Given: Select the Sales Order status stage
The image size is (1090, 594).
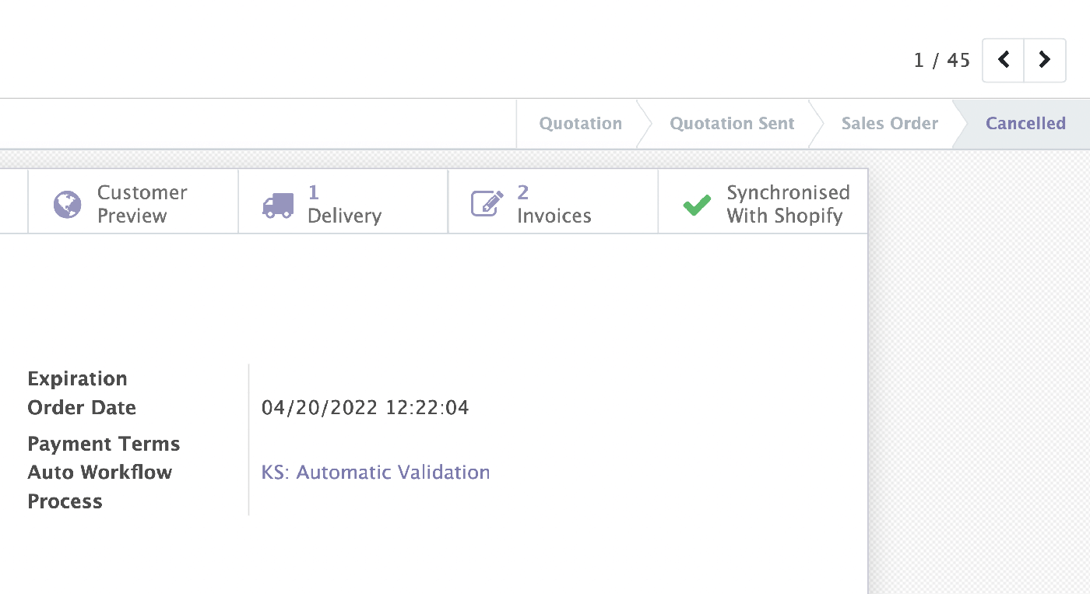Looking at the screenshot, I should [x=889, y=124].
